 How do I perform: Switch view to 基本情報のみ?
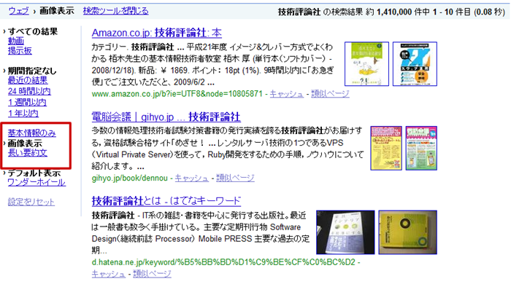[32, 133]
